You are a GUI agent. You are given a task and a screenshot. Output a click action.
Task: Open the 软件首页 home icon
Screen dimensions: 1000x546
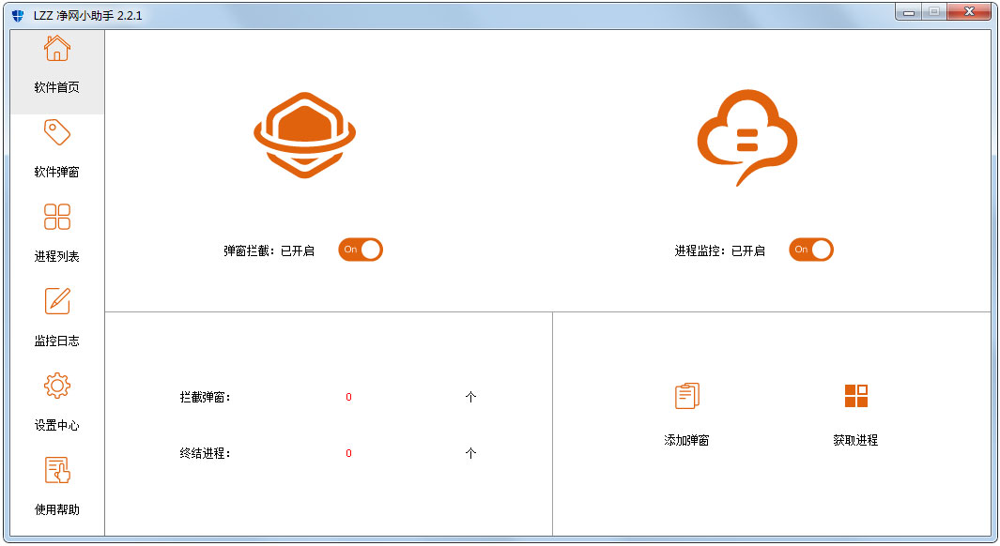tap(56, 49)
